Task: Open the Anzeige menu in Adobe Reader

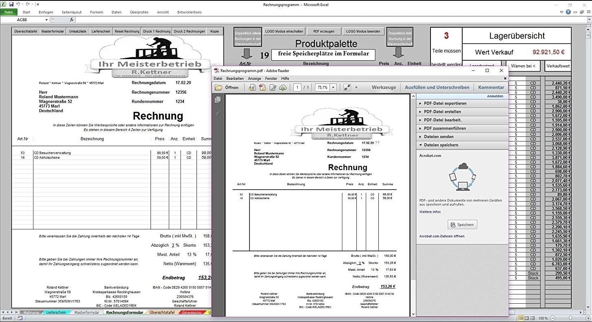Action: (254, 79)
